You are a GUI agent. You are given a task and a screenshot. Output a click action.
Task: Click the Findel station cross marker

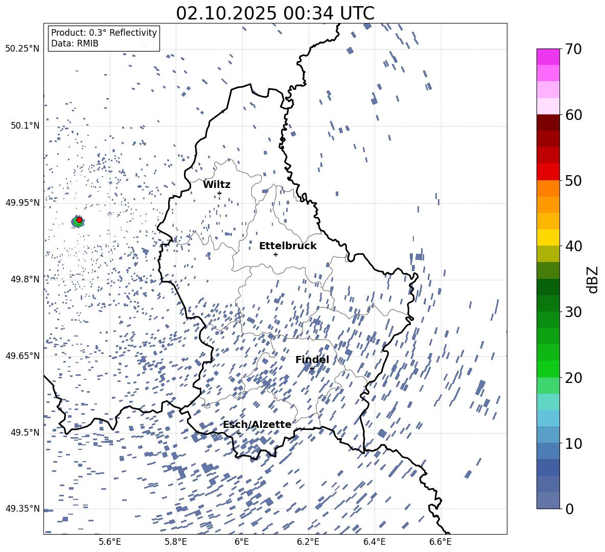click(312, 369)
